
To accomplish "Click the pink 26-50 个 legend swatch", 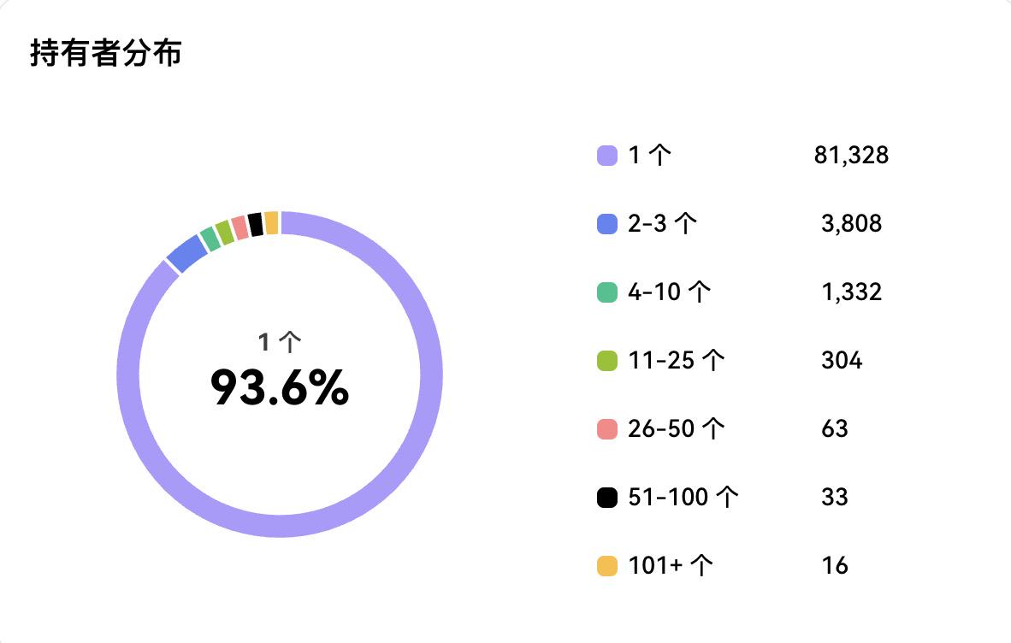I will click(x=606, y=428).
